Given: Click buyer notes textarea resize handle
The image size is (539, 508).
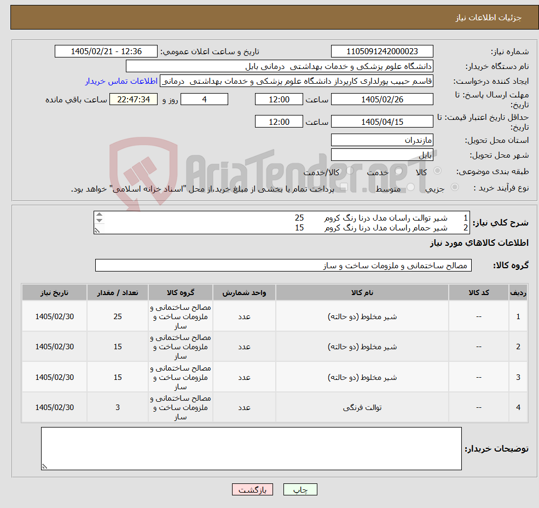Looking at the screenshot, I should (x=44, y=466).
